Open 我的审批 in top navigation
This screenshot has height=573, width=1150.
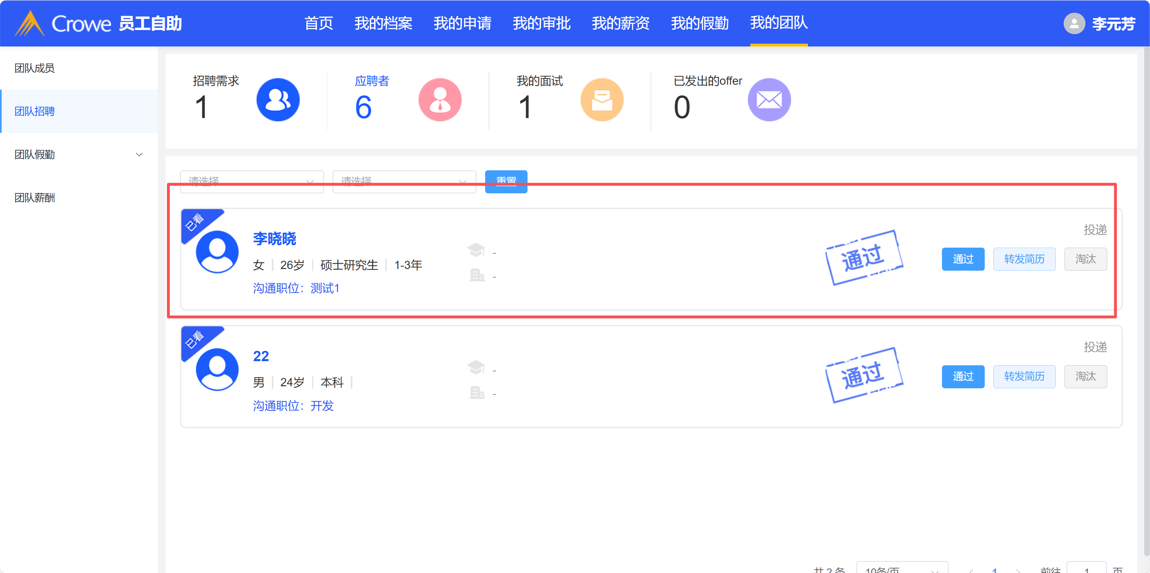click(541, 23)
